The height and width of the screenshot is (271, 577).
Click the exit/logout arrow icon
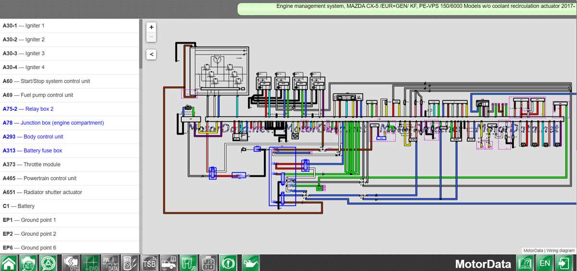(564, 263)
